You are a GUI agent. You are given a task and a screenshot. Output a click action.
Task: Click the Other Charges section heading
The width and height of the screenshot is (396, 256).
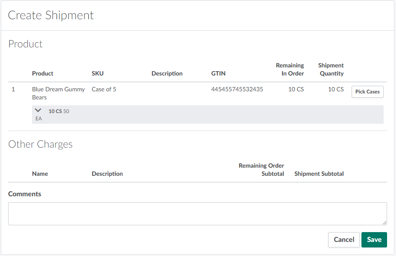pyautogui.click(x=41, y=144)
